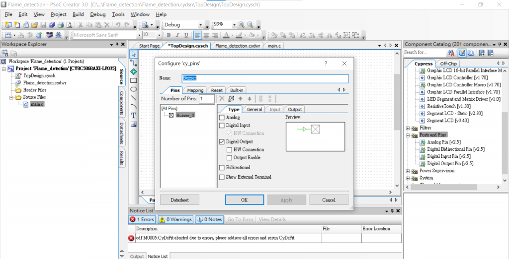Click the Print Preview toolbar icon

coord(69,25)
